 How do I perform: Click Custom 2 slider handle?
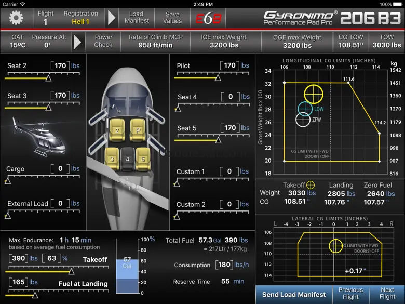[177, 216]
